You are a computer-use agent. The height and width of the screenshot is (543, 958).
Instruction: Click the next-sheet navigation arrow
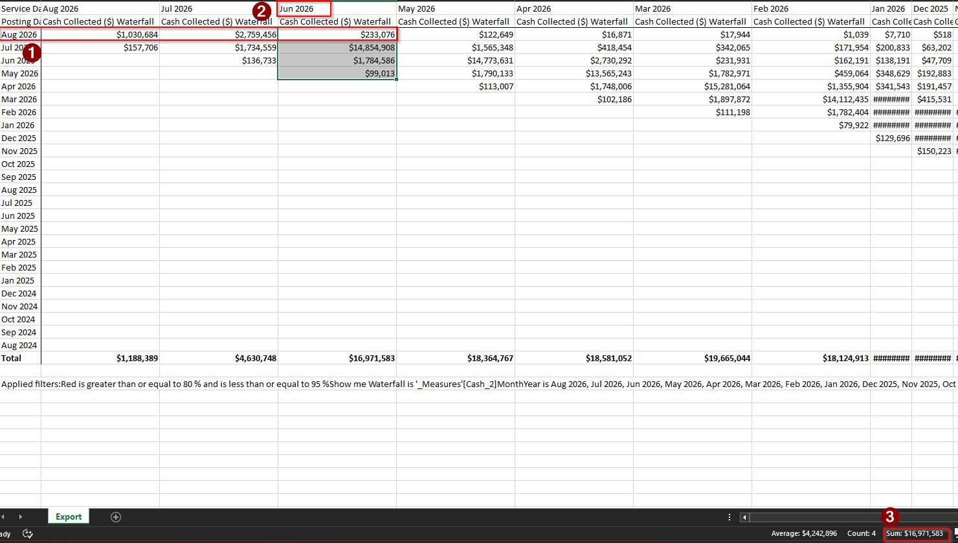20,516
